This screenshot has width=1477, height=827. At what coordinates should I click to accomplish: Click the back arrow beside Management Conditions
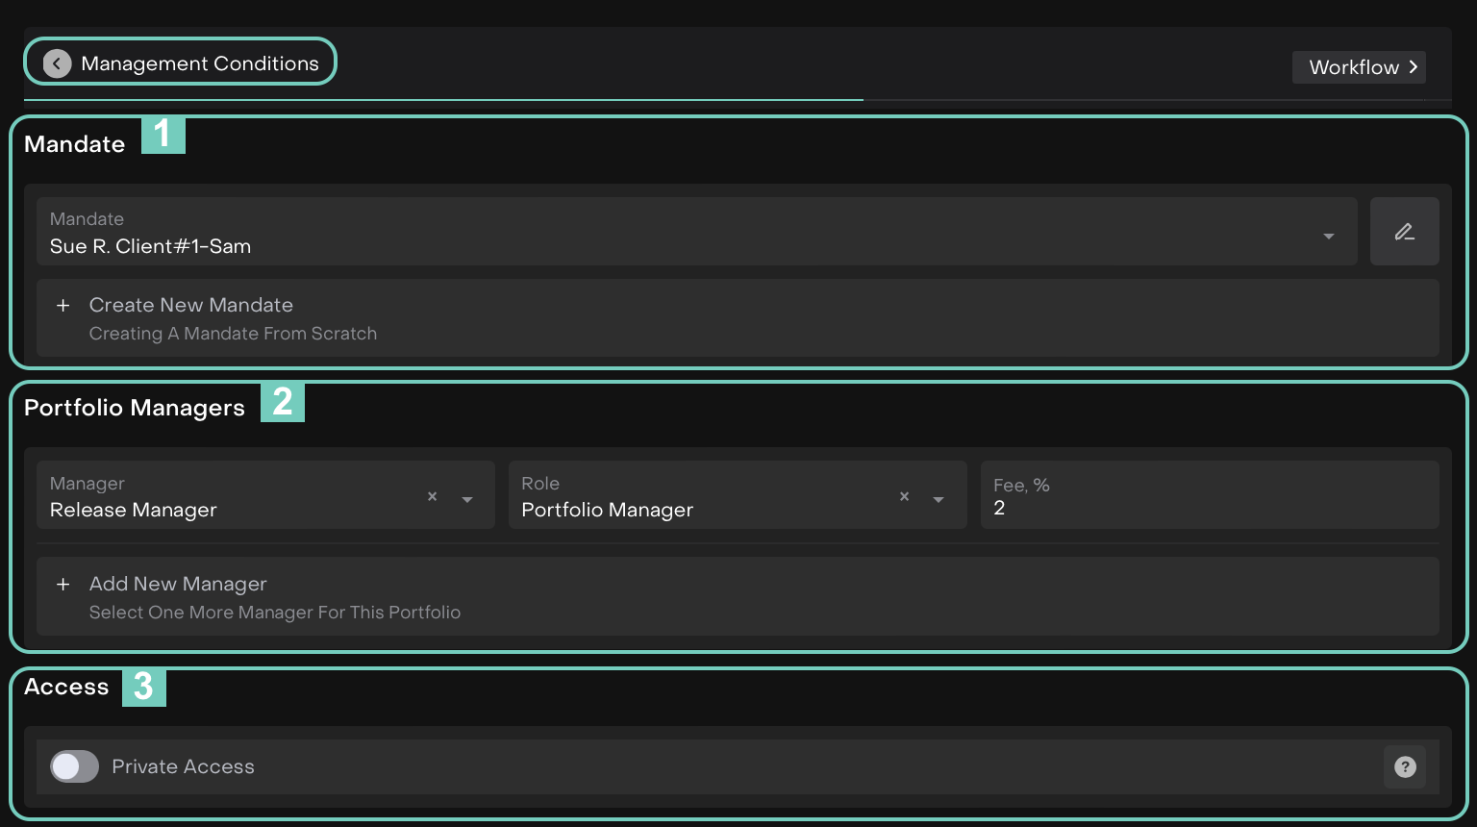coord(58,63)
